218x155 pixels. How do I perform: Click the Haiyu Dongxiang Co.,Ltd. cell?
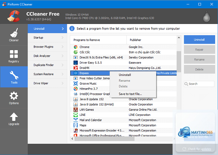(x=145, y=68)
